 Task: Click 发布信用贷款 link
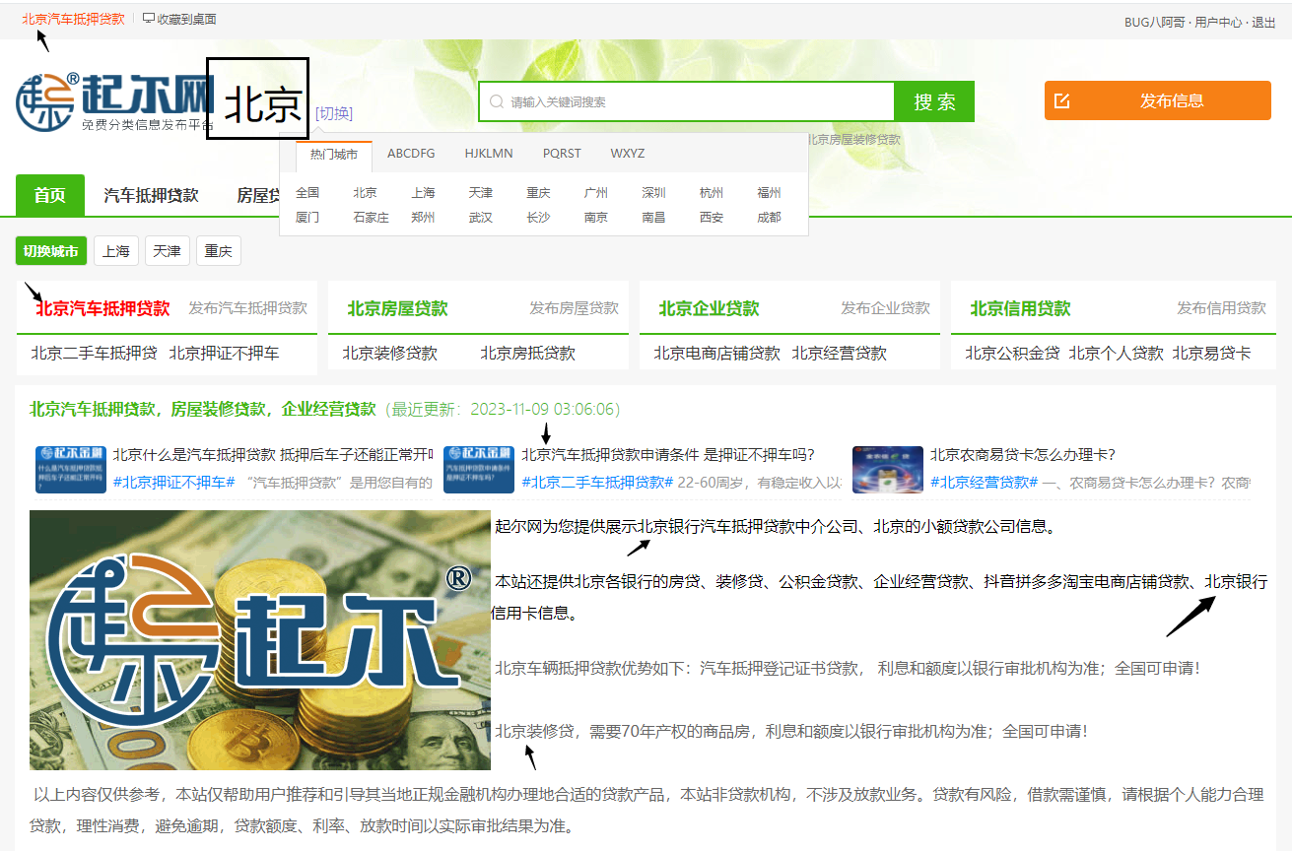pyautogui.click(x=1221, y=308)
